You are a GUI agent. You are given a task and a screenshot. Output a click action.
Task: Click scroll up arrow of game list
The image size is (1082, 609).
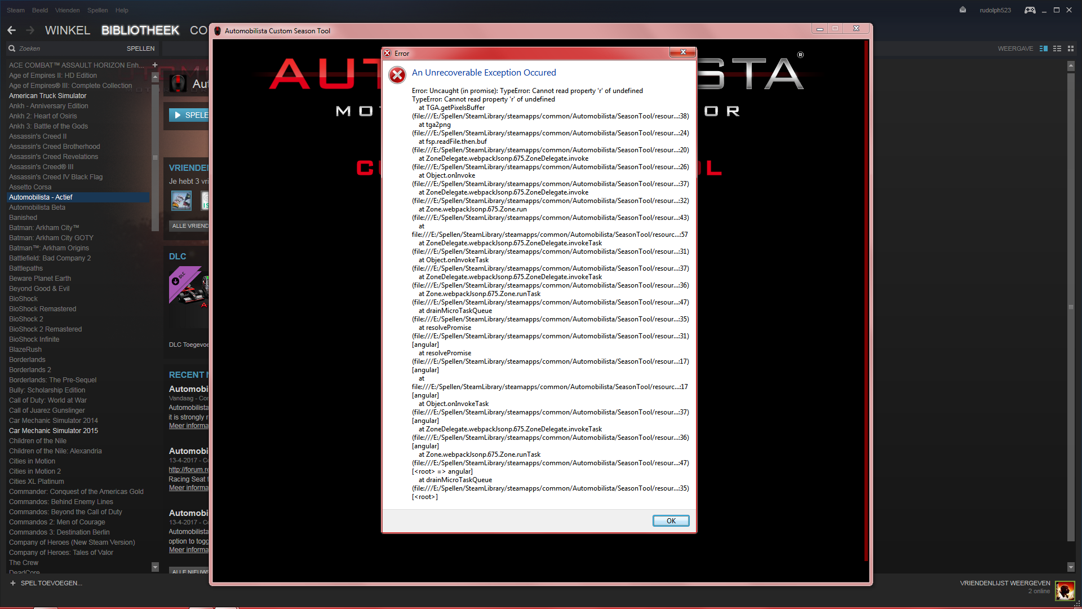click(x=155, y=76)
